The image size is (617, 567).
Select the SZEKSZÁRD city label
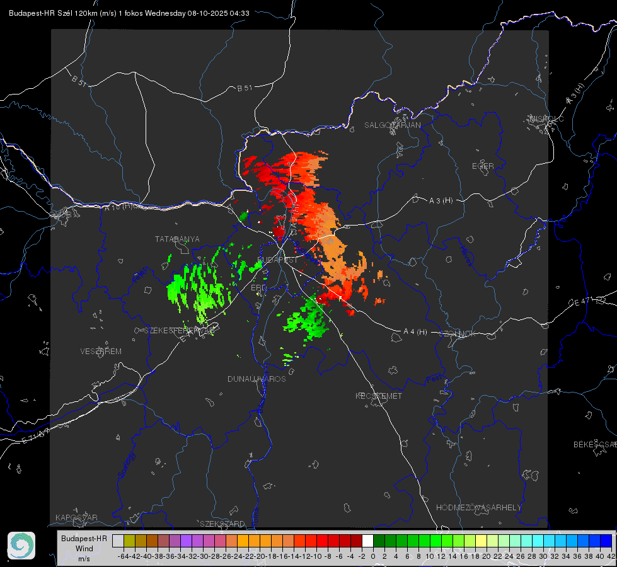point(222,524)
